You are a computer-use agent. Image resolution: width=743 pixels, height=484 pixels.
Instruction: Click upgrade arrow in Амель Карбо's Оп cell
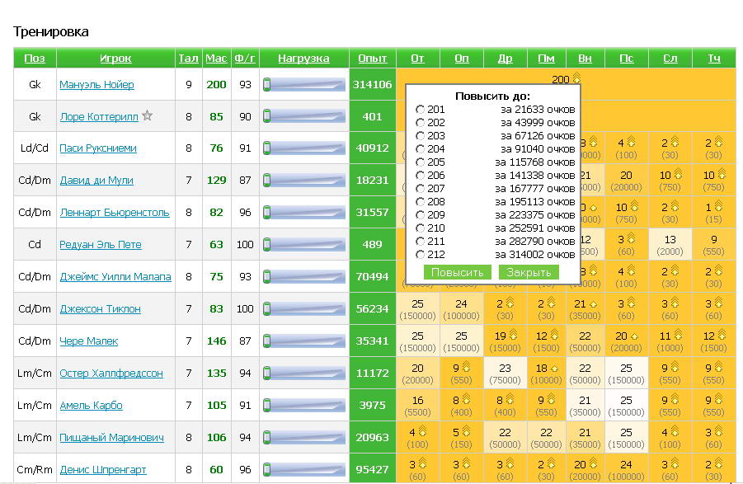tap(467, 400)
